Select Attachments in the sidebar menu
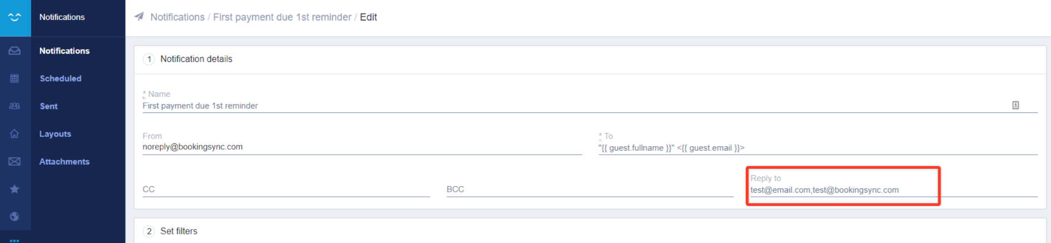 click(x=64, y=161)
